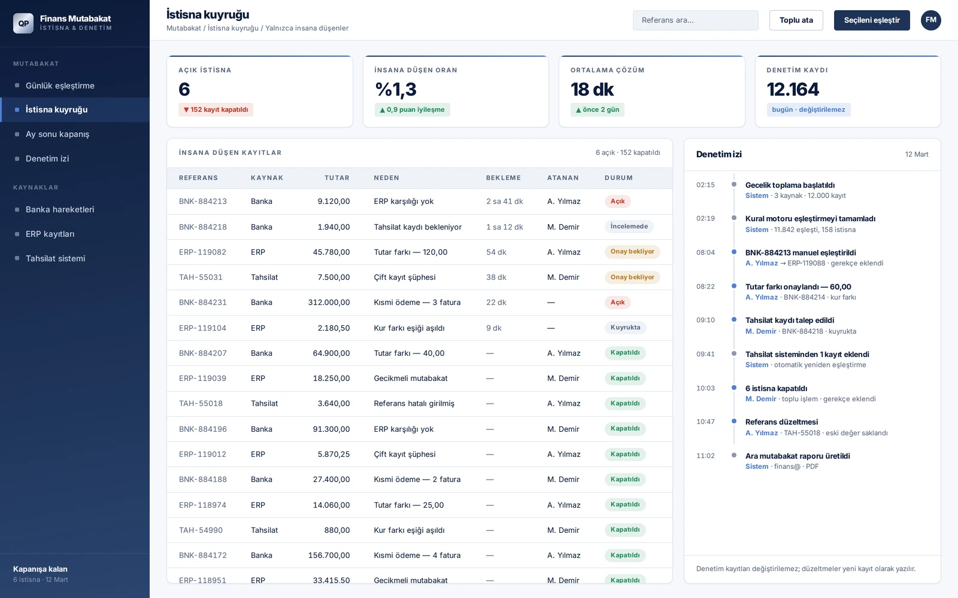
Task: Click Kuyrukta status of ERP-119104
Action: tap(626, 328)
